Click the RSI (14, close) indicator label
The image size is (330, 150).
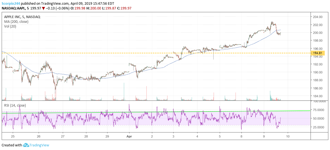pos(15,105)
